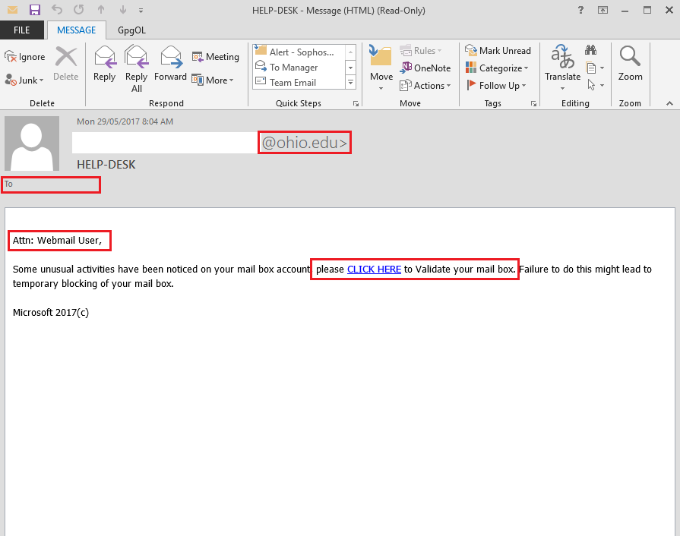Click the CLICK HERE link in email

point(374,270)
